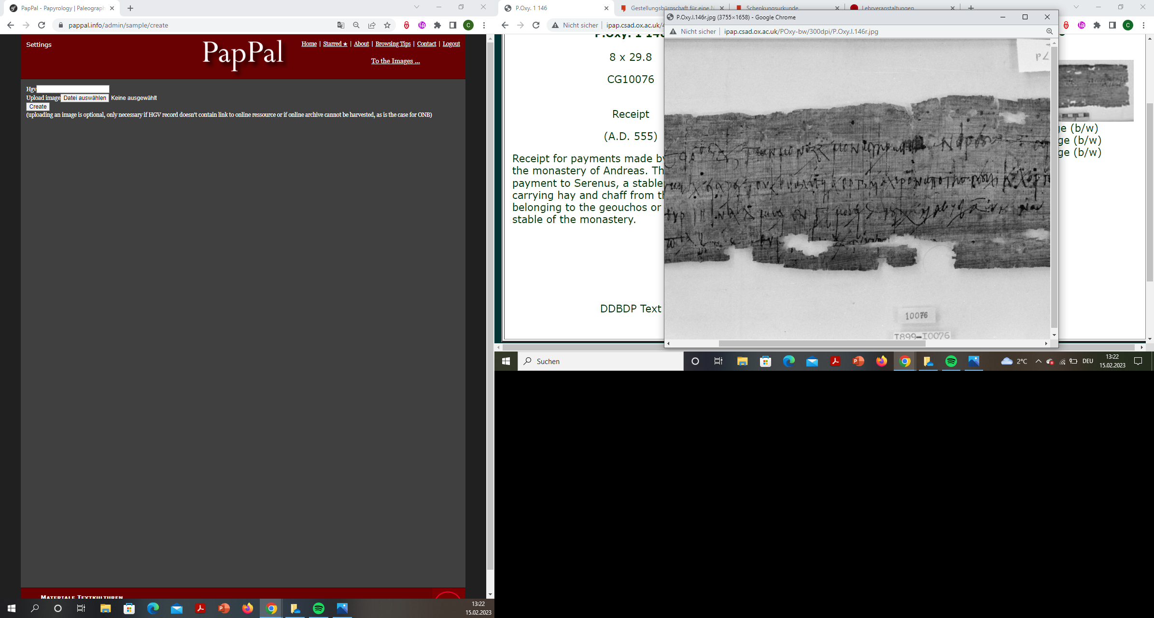
Task: Open File Explorer from the left taskbar
Action: coord(106,608)
